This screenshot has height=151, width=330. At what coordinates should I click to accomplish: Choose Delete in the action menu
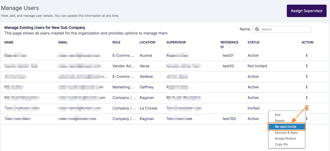(x=280, y=121)
